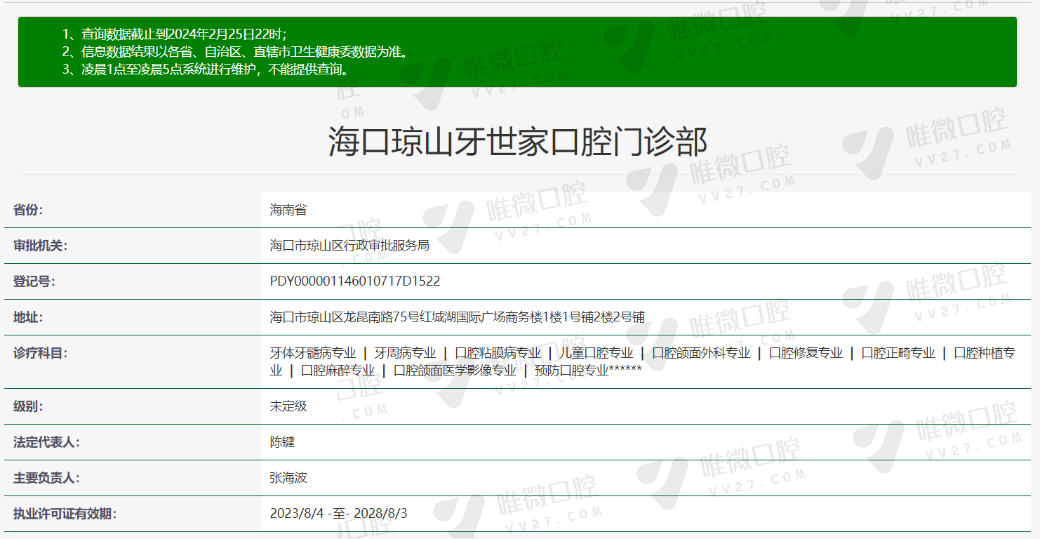Select the value 海口市琼山区行政审批服务局
The height and width of the screenshot is (539, 1040).
[349, 246]
